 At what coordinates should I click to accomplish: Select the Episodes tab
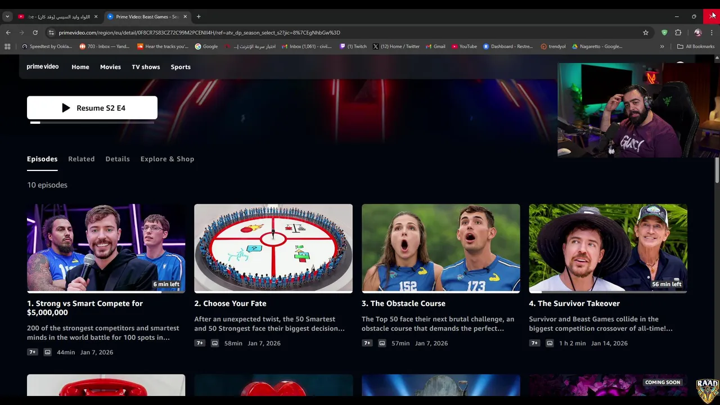(42, 159)
